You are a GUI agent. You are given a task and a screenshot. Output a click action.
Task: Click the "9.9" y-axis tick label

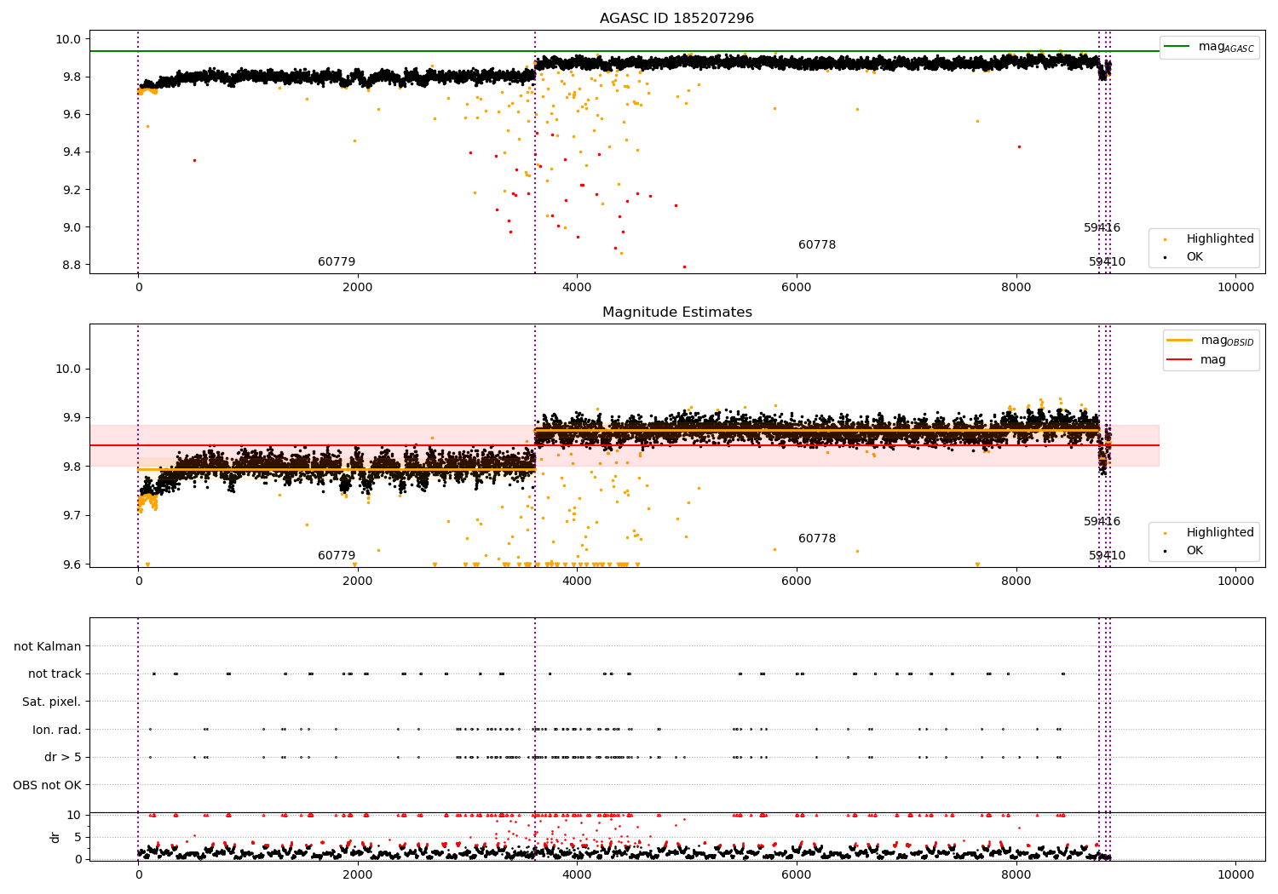72,418
